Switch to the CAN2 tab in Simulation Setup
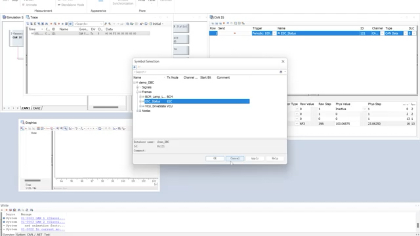Viewport: 420px width, 236px height. (x=37, y=108)
